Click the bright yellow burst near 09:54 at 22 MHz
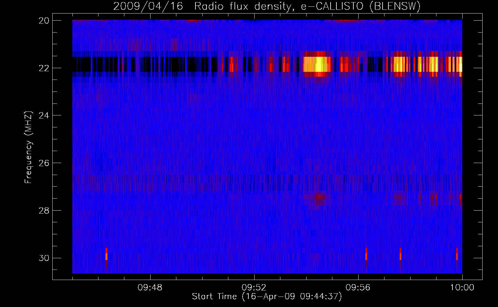The height and width of the screenshot is (307, 498). (x=317, y=64)
